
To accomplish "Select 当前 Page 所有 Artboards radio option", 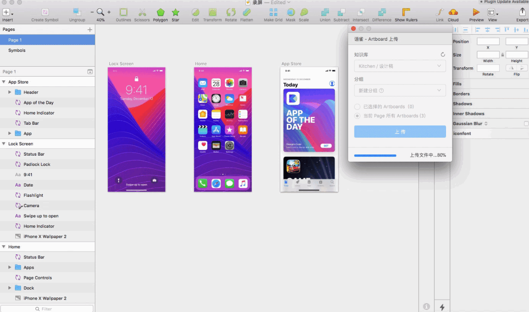I will pyautogui.click(x=357, y=116).
